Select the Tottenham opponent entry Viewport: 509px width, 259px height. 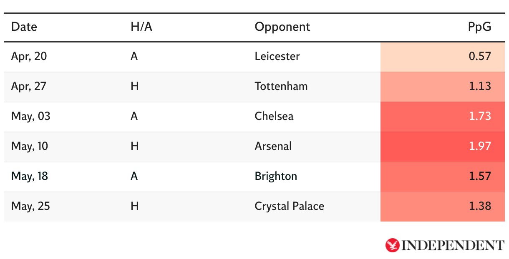[x=281, y=86]
